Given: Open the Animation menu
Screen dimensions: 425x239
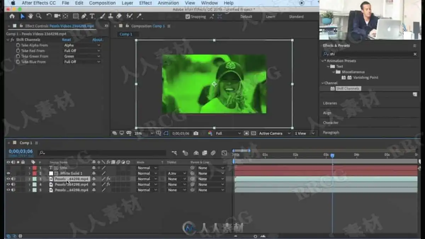Looking at the screenshot, I should click(168, 3).
